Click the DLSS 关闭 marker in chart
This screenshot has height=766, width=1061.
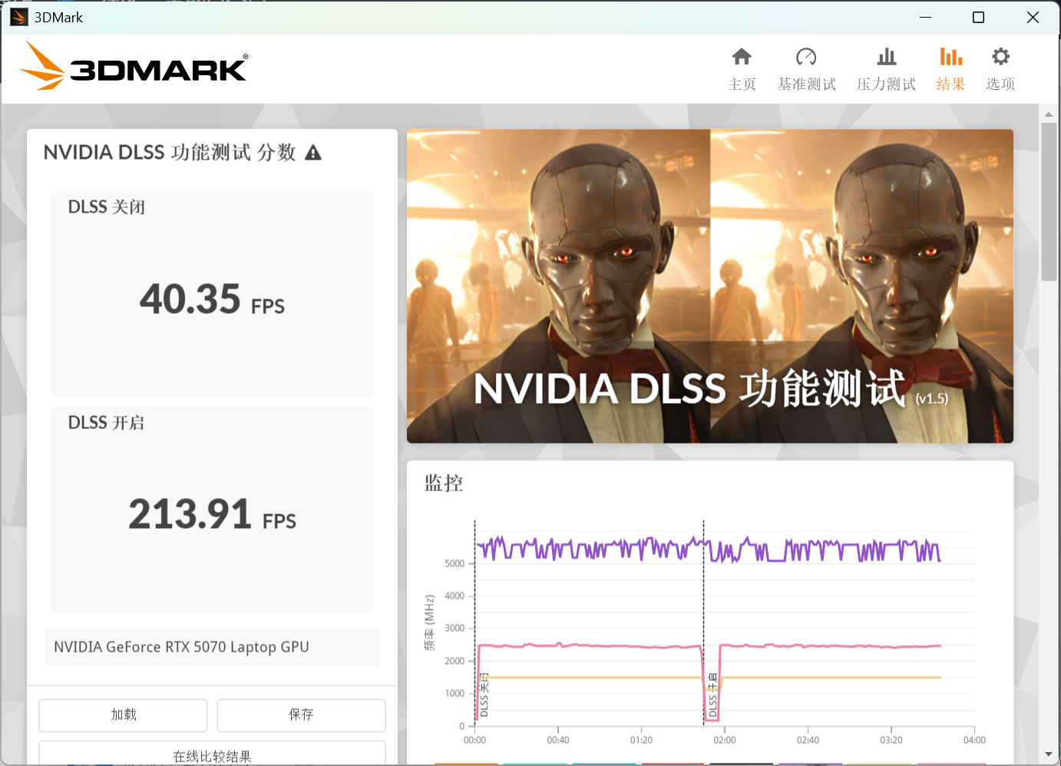484,695
